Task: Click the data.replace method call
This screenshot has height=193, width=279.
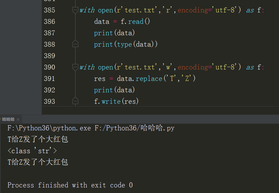Action: pos(149,79)
